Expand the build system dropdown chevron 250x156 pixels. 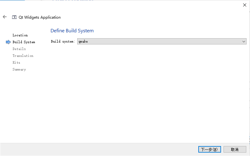tap(244, 42)
